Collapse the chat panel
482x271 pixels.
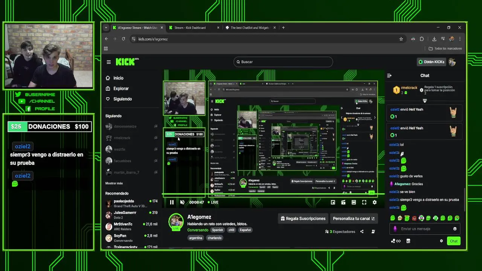(x=389, y=76)
